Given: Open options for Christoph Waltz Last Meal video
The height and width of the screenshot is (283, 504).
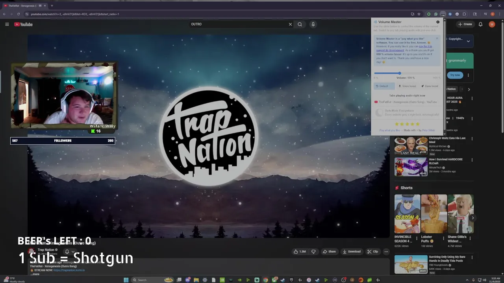Looking at the screenshot, I should [472, 139].
